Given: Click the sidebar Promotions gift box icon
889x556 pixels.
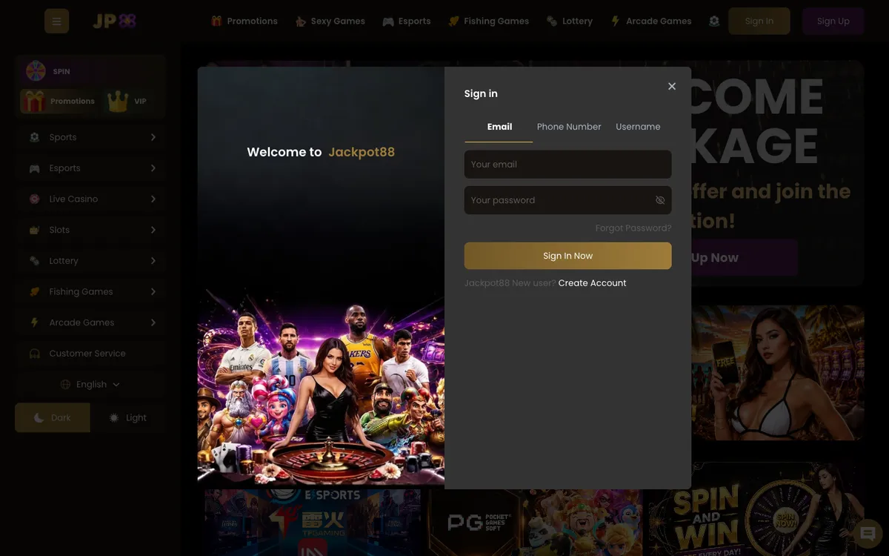Looking at the screenshot, I should pyautogui.click(x=33, y=101).
